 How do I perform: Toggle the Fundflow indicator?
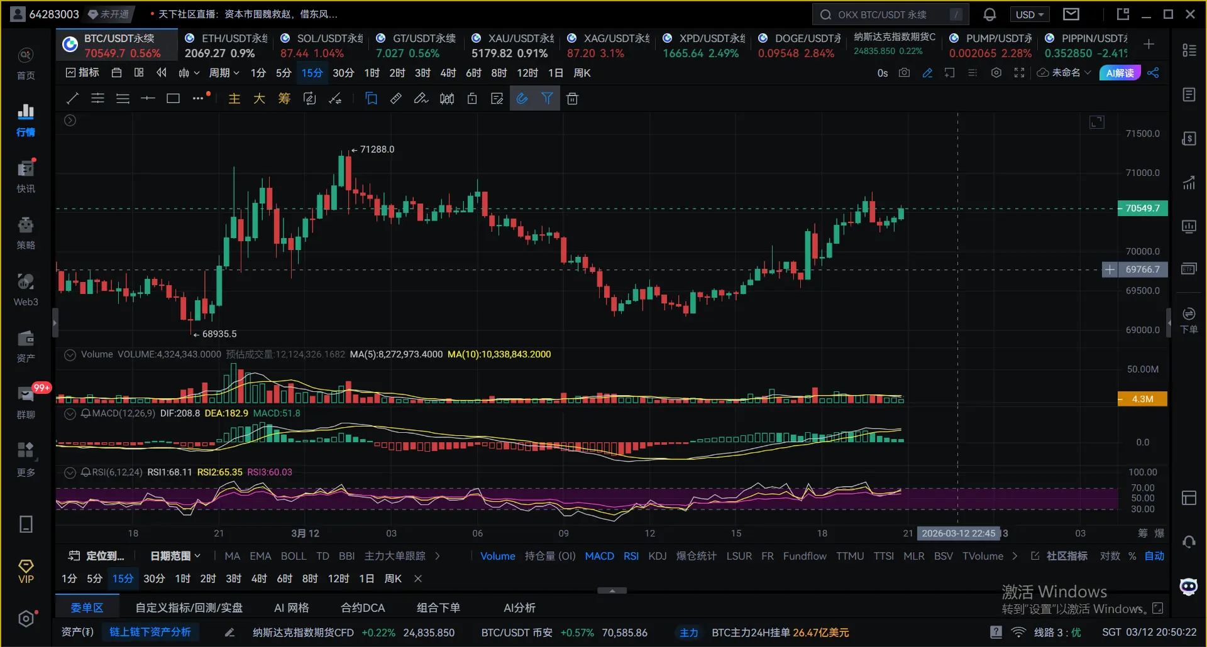[805, 556]
